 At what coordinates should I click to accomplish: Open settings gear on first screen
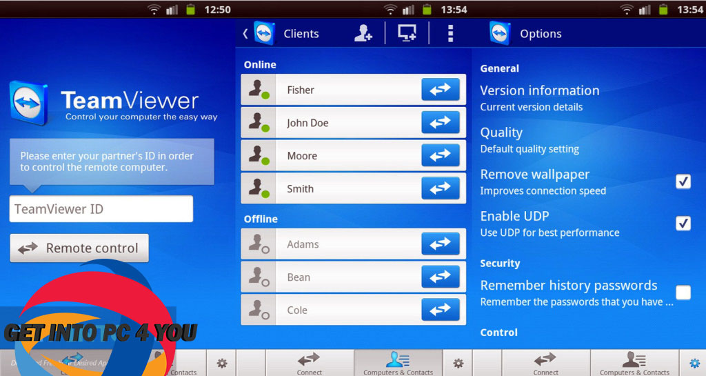[221, 363]
